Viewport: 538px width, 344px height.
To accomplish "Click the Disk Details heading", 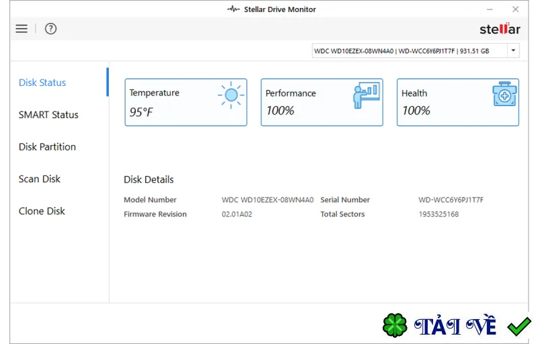I will [x=149, y=179].
